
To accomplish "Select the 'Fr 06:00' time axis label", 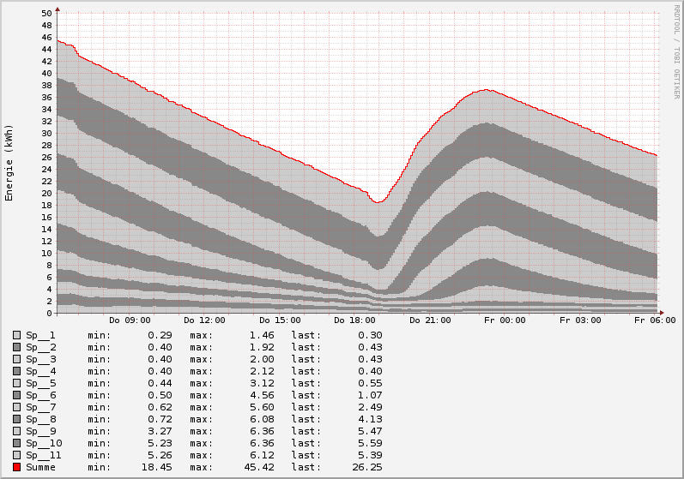I will coord(657,320).
